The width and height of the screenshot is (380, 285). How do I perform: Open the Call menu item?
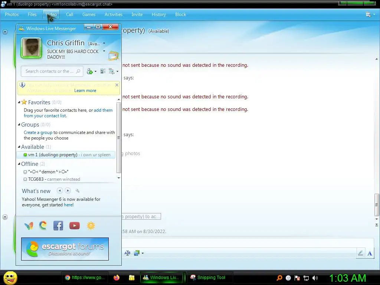(69, 14)
